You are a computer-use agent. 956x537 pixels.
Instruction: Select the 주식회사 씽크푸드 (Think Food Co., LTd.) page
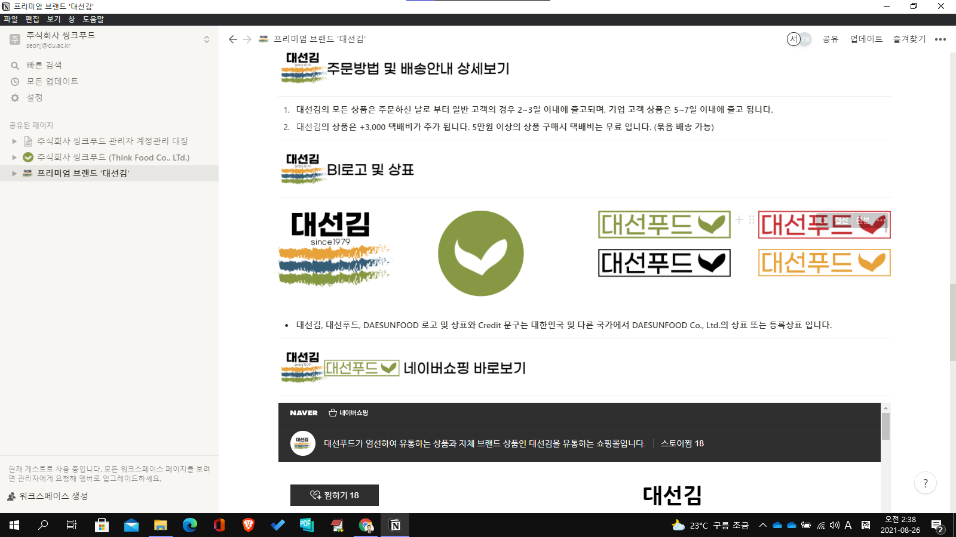tap(113, 158)
